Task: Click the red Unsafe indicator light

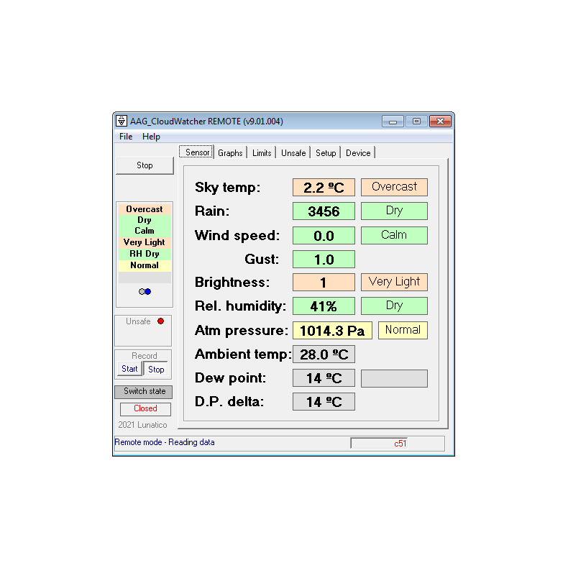Action: point(161,321)
